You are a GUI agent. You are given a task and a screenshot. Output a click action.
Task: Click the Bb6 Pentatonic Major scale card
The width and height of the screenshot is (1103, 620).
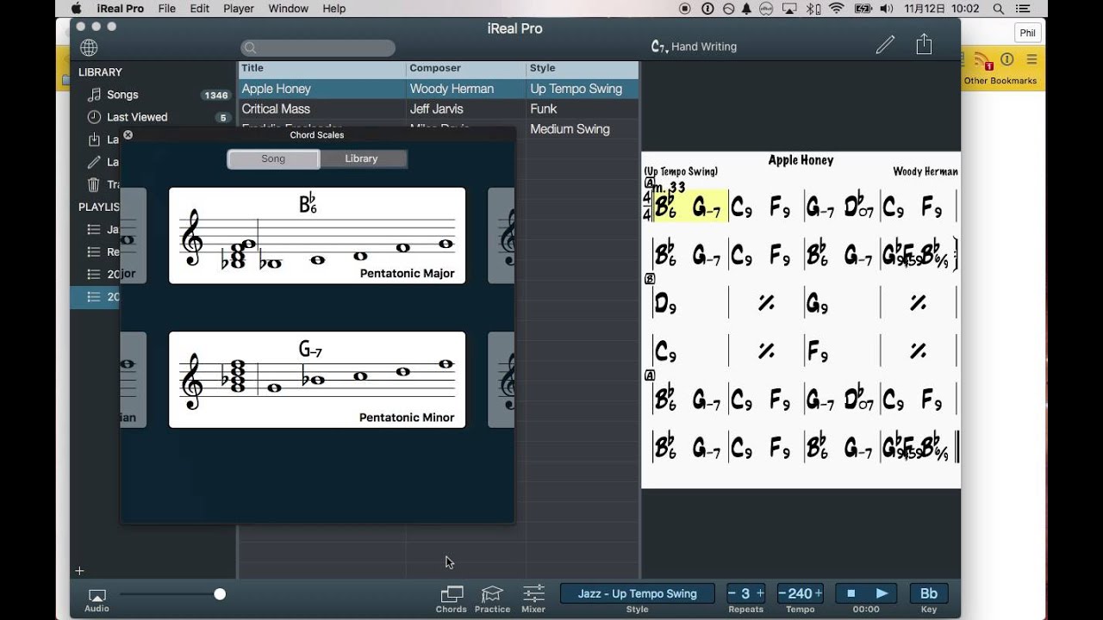click(317, 235)
